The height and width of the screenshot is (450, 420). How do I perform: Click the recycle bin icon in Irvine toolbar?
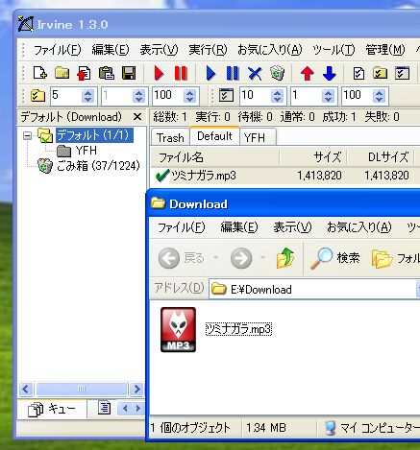(277, 73)
